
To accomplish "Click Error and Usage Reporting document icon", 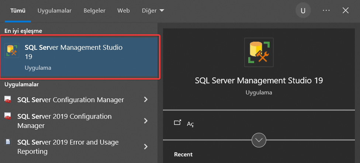I will point(8,142).
